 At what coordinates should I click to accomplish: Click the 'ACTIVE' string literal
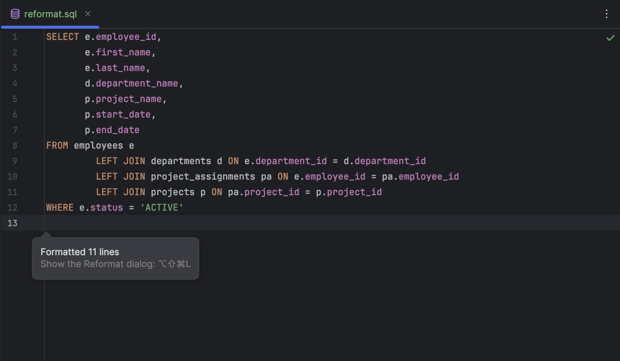(162, 208)
